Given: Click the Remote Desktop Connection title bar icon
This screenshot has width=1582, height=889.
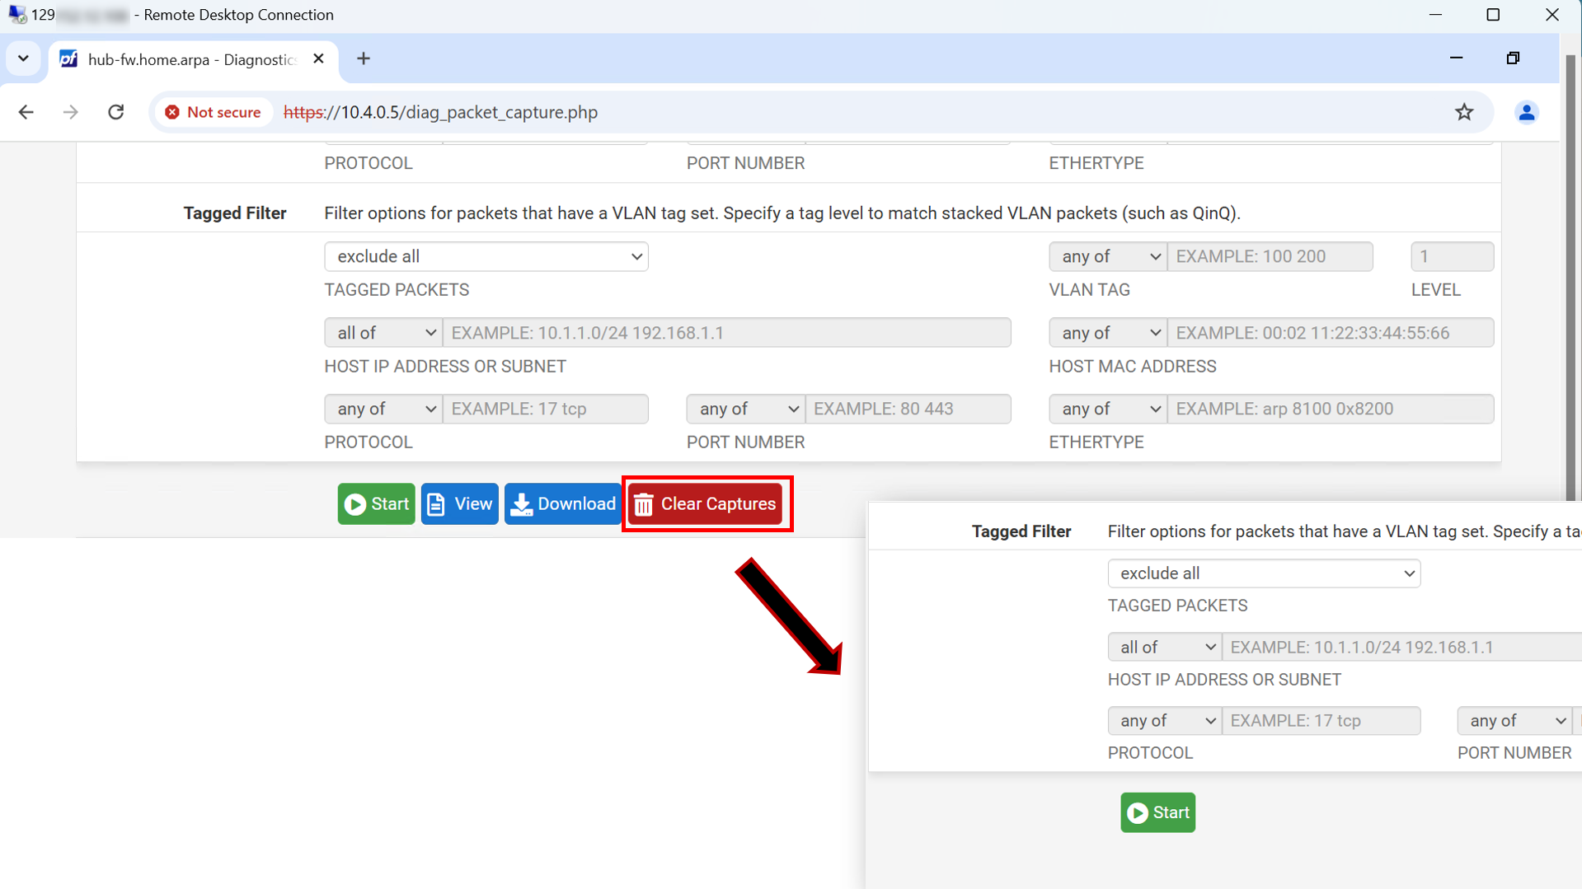Looking at the screenshot, I should pyautogui.click(x=16, y=15).
